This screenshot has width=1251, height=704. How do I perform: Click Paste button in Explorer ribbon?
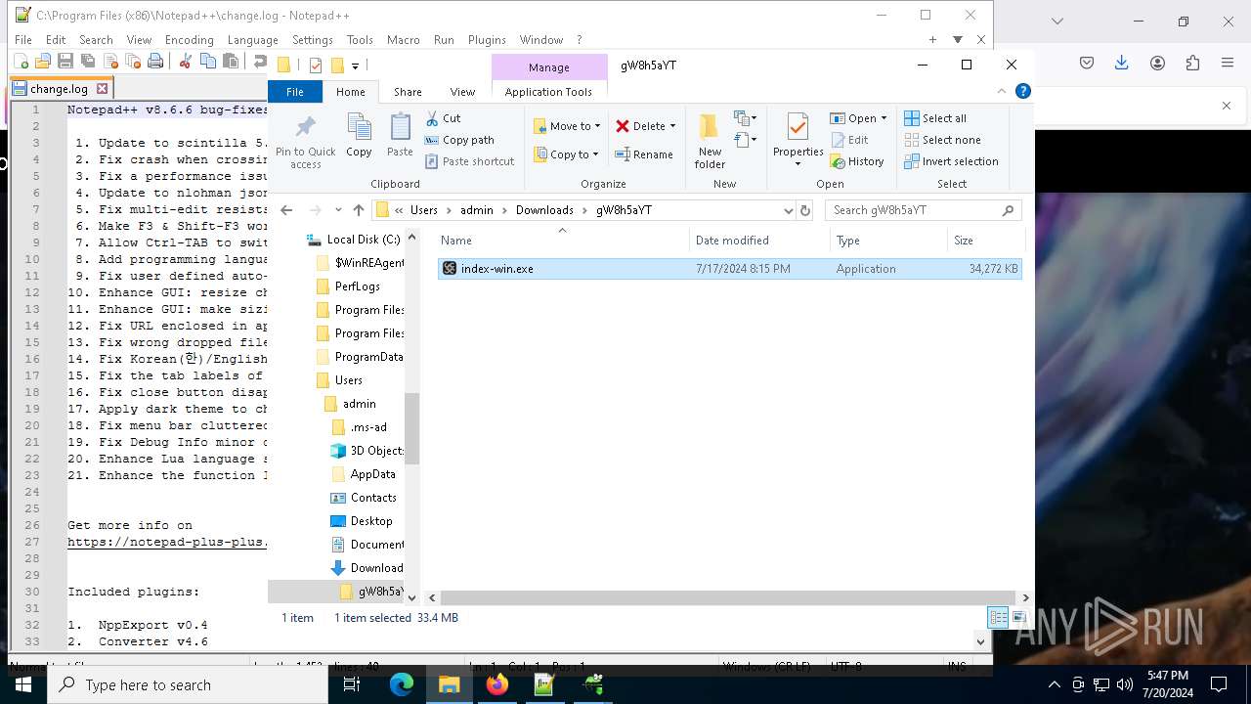tap(400, 136)
